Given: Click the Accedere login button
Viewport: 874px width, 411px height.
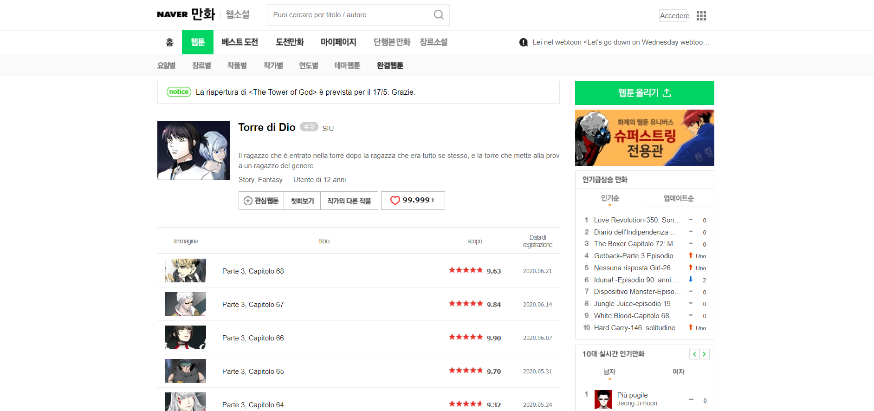Looking at the screenshot, I should click(673, 16).
